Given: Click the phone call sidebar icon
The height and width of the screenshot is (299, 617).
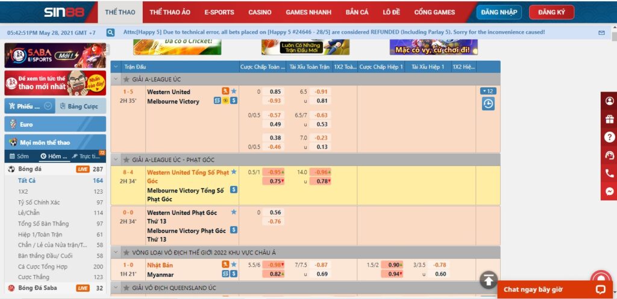Looking at the screenshot, I should [x=609, y=173].
